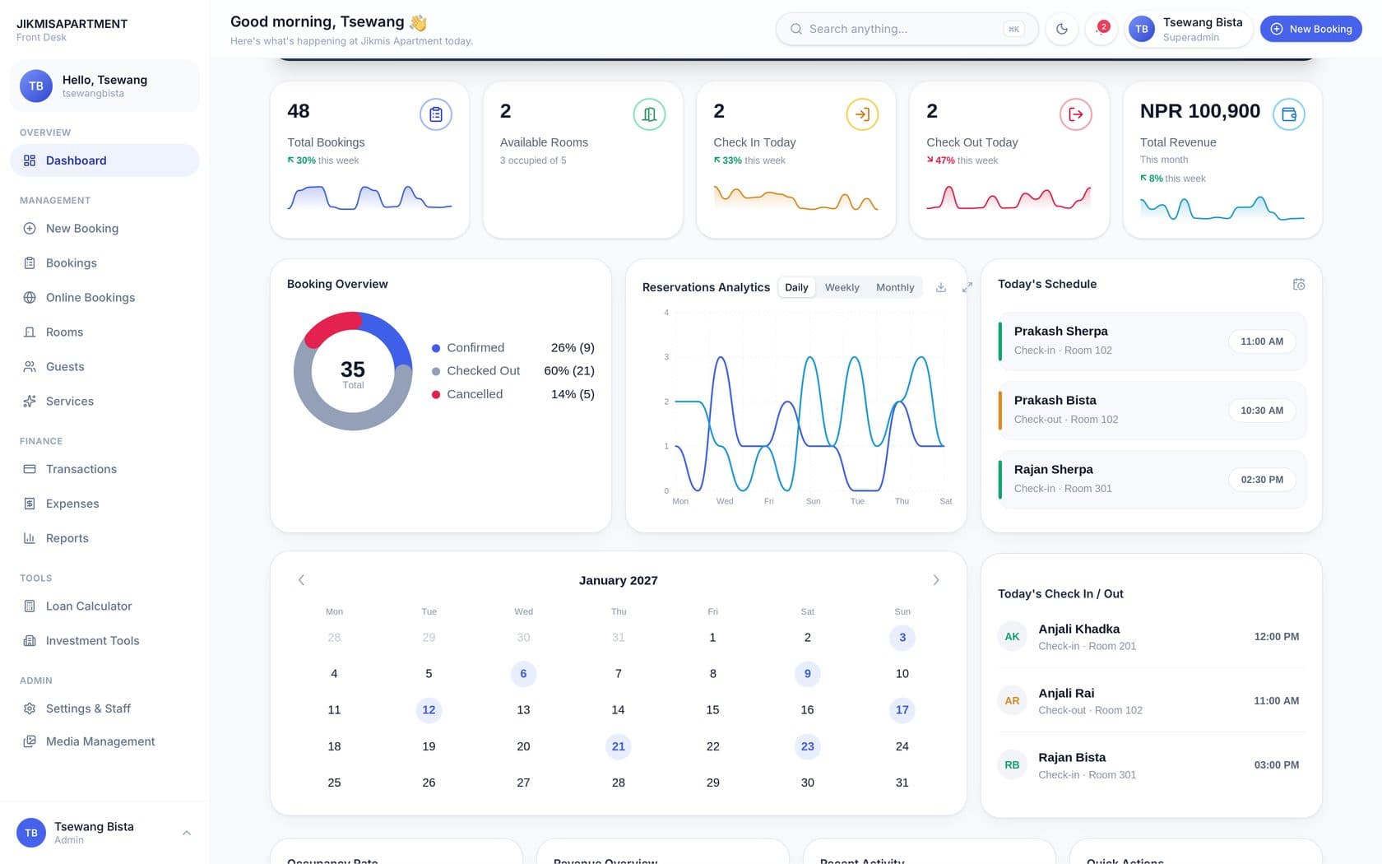Click the AR avatar for Anjali Rai
This screenshot has height=864, width=1382.
(1012, 701)
